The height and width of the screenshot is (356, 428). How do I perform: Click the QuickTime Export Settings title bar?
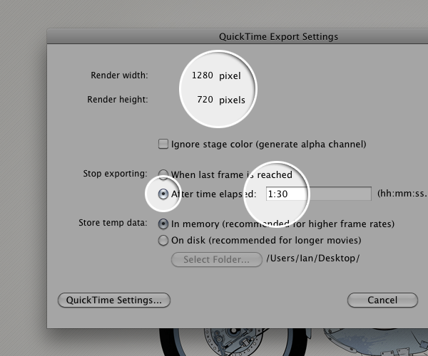point(238,36)
